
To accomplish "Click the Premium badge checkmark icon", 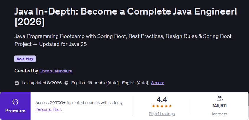I will [x=15, y=102].
